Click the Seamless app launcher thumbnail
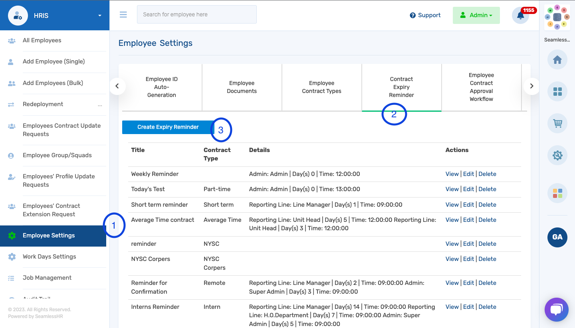 [557, 17]
